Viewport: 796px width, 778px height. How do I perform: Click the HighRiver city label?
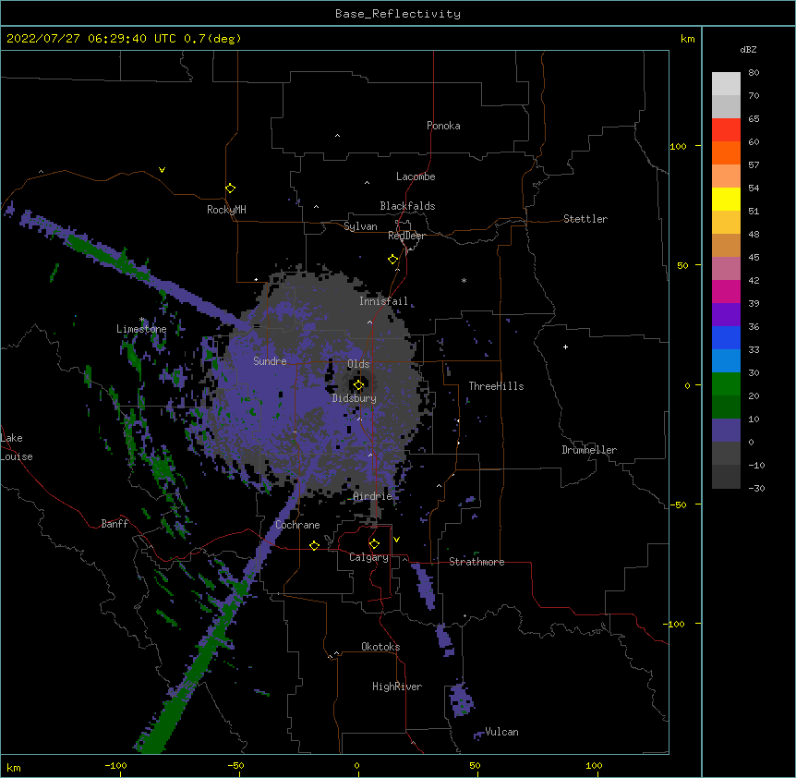coord(397,687)
